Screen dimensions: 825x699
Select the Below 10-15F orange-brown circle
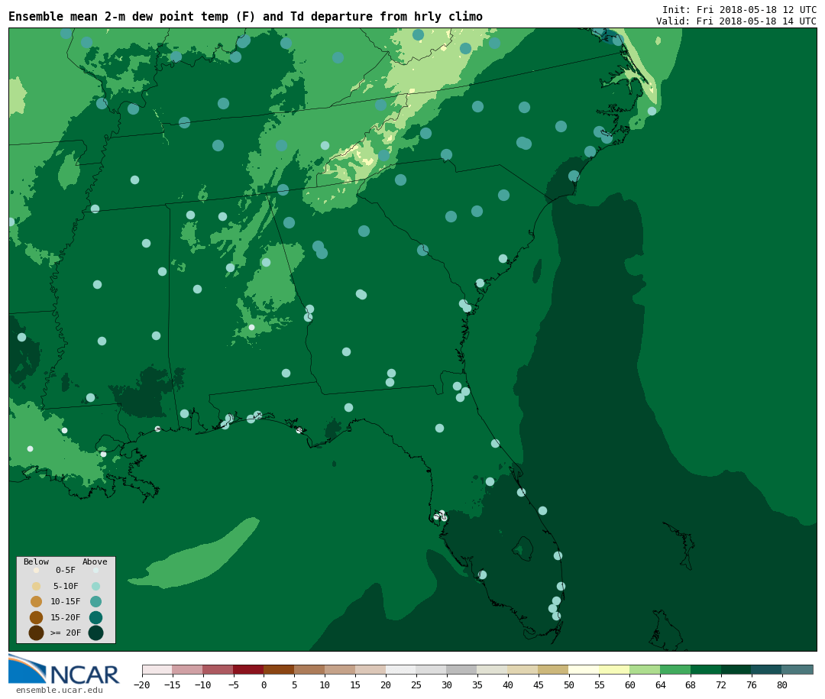click(37, 602)
